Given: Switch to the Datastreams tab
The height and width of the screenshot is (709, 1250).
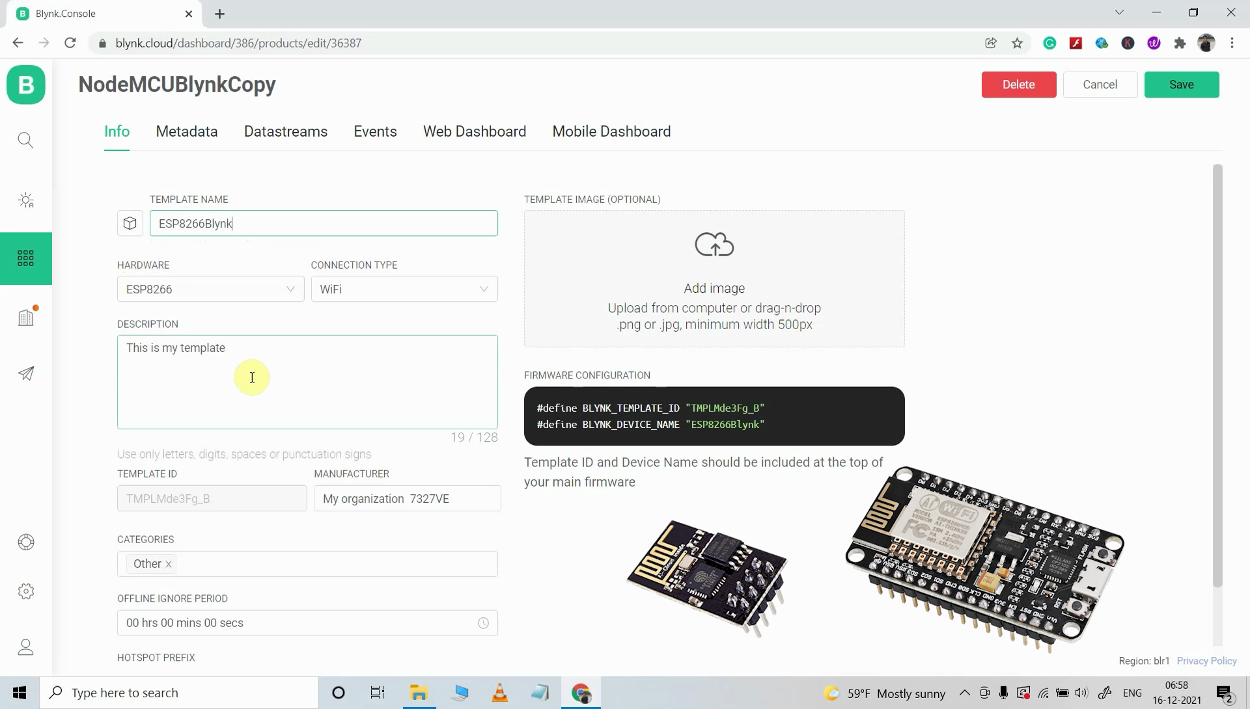Looking at the screenshot, I should point(286,131).
